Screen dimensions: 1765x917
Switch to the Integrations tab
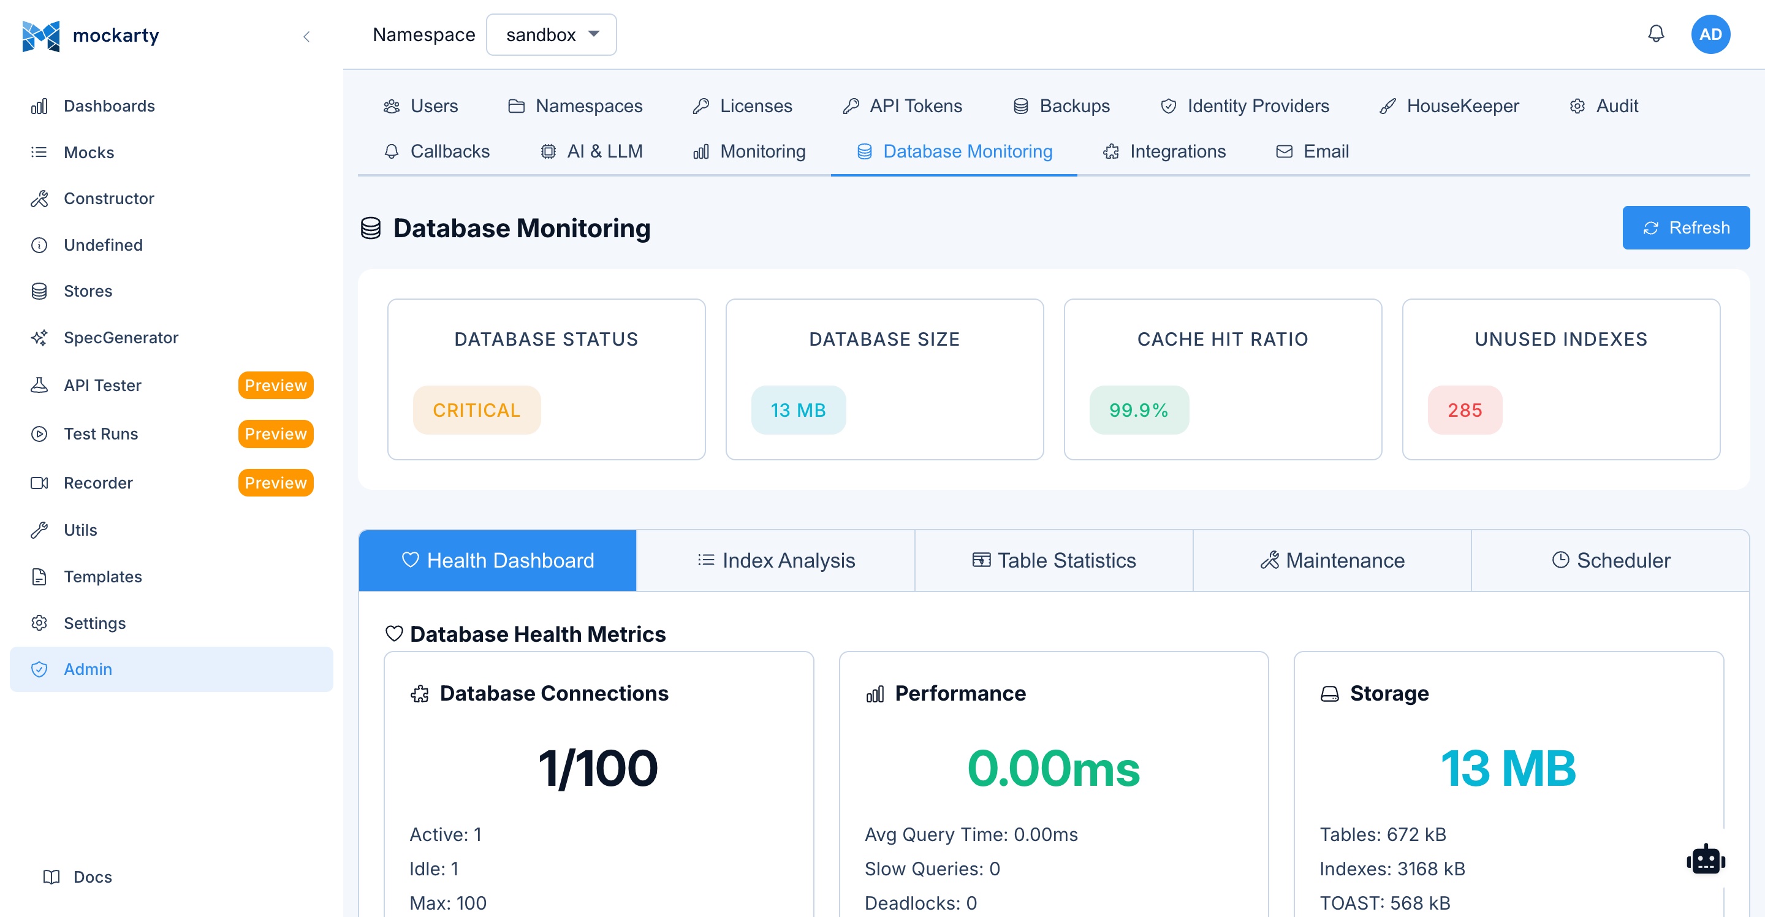pyautogui.click(x=1163, y=151)
